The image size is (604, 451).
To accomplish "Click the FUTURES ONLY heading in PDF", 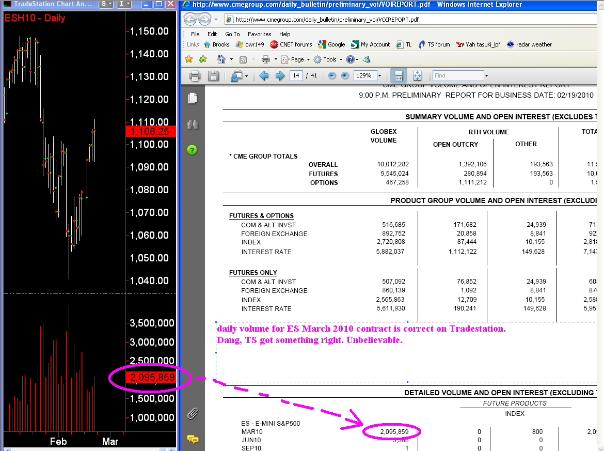I will [x=253, y=273].
